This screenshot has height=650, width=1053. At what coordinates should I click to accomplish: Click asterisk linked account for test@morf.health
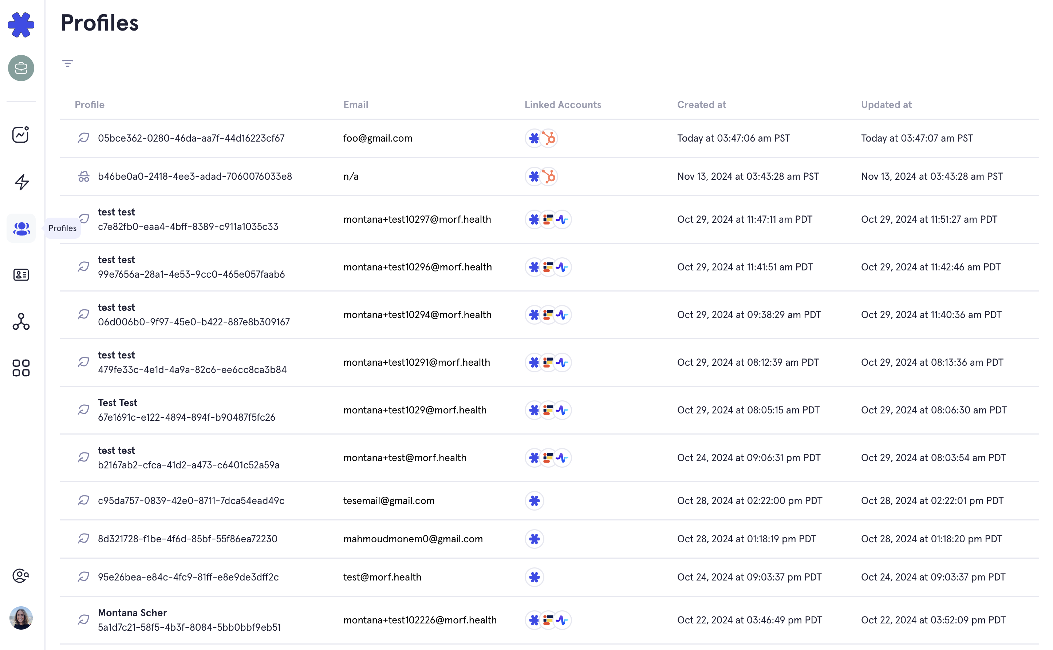(x=535, y=577)
